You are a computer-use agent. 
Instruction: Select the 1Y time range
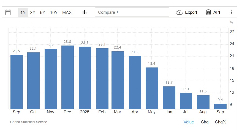click(x=23, y=12)
